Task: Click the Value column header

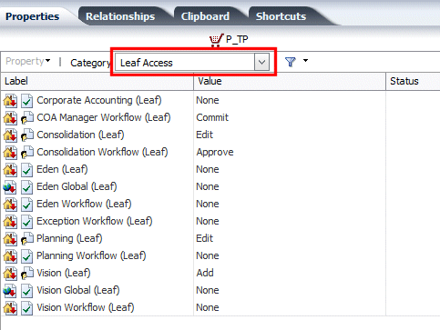Action: [x=290, y=81]
